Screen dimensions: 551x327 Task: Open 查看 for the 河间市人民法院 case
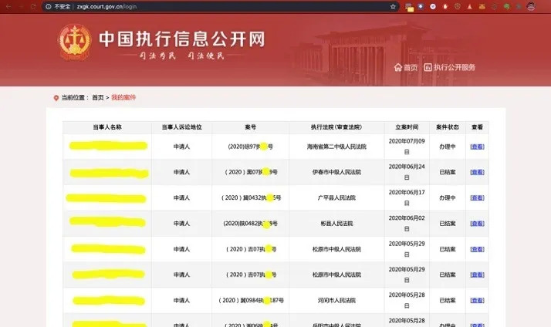(477, 300)
